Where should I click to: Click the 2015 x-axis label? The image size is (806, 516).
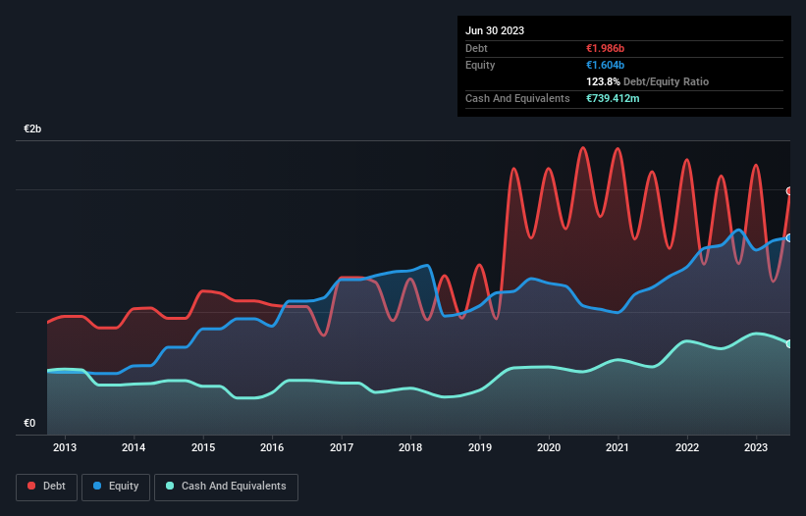click(203, 447)
